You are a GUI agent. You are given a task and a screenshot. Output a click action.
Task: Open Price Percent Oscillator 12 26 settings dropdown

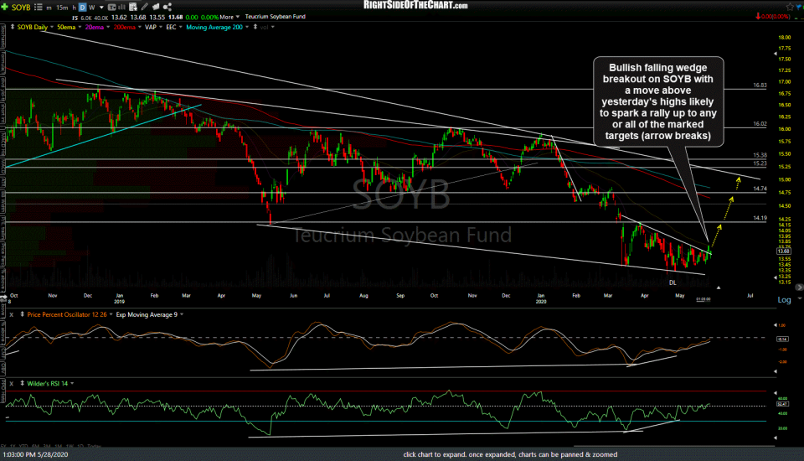[x=111, y=314]
